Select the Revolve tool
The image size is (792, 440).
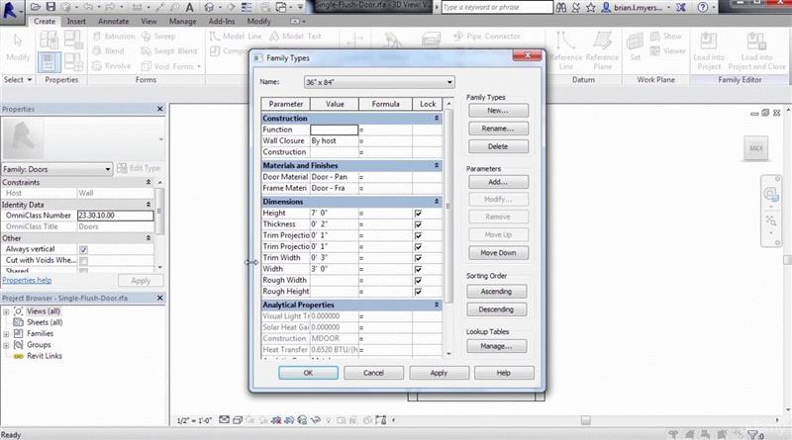[112, 66]
